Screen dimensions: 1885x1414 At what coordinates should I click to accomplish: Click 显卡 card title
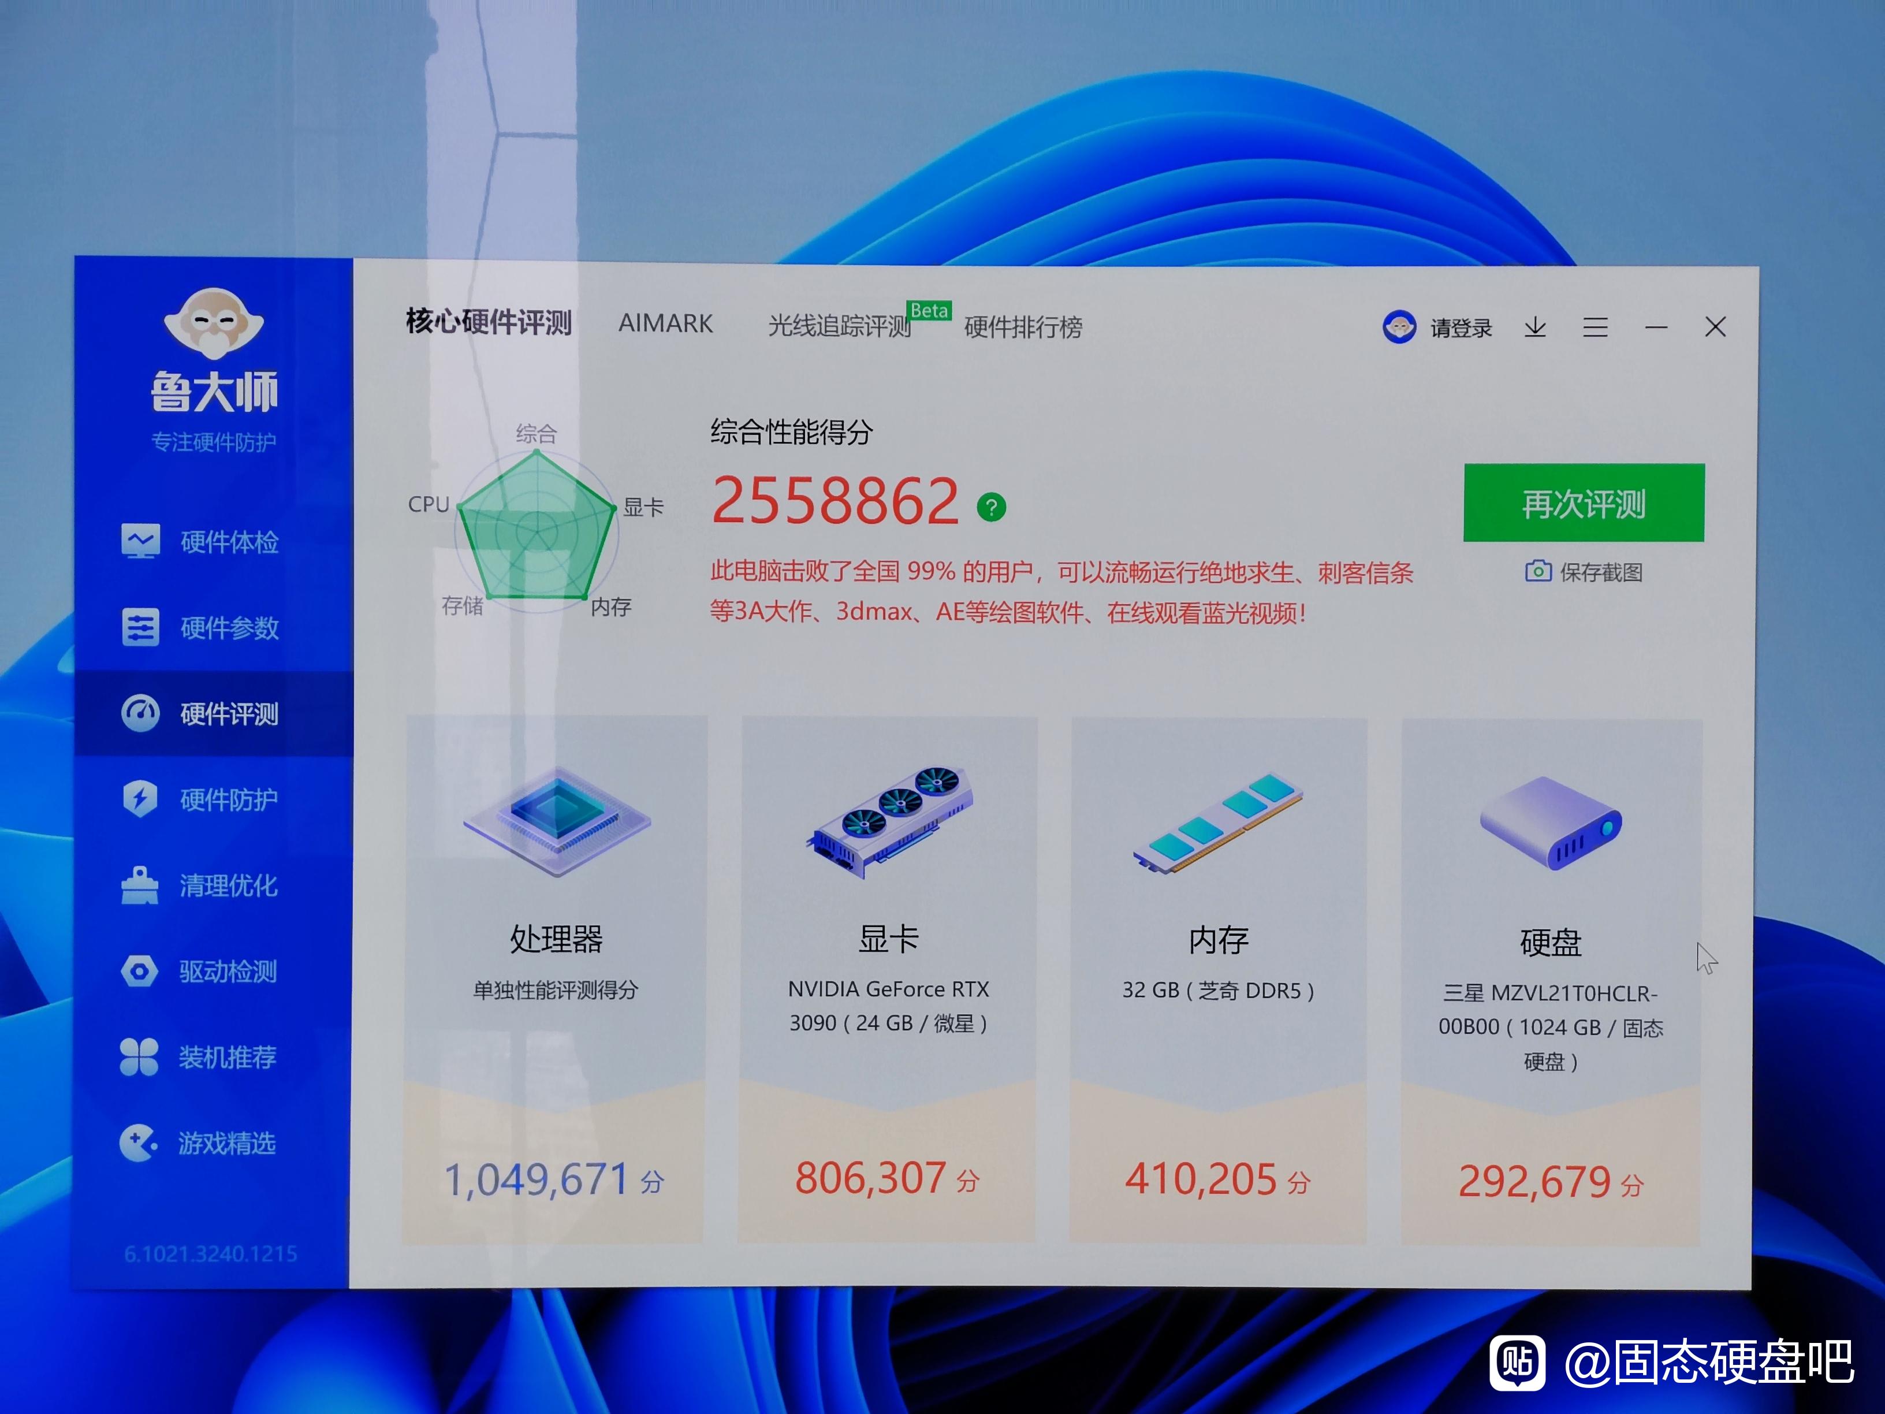pyautogui.click(x=889, y=939)
